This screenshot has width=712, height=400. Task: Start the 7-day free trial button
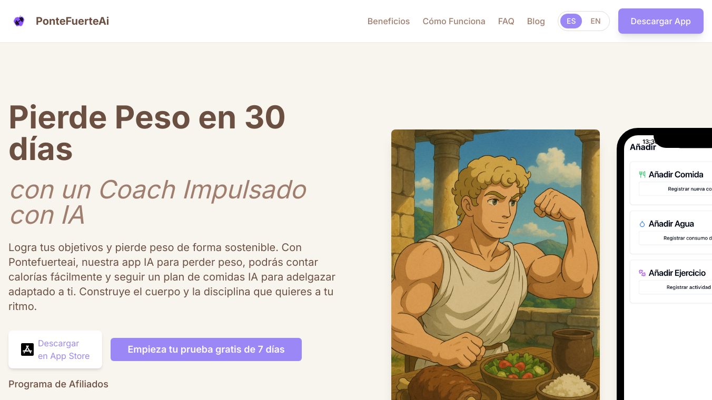coord(206,349)
